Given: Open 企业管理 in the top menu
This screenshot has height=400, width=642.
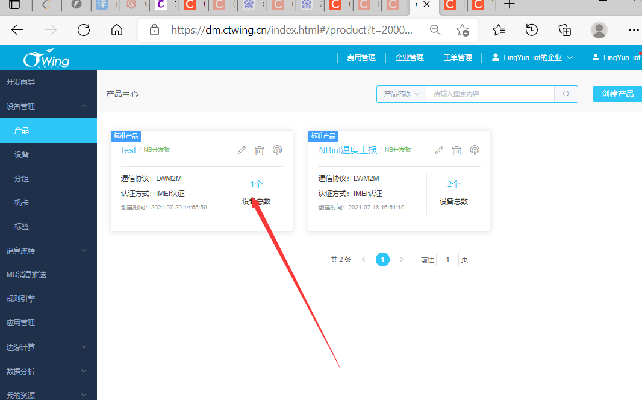Looking at the screenshot, I should pos(410,58).
